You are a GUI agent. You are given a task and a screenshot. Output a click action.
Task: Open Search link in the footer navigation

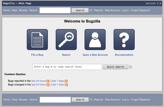coord(34,100)
